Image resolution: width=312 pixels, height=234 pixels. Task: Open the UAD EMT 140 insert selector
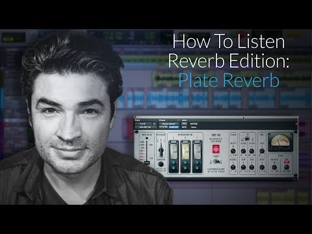coord(146,127)
